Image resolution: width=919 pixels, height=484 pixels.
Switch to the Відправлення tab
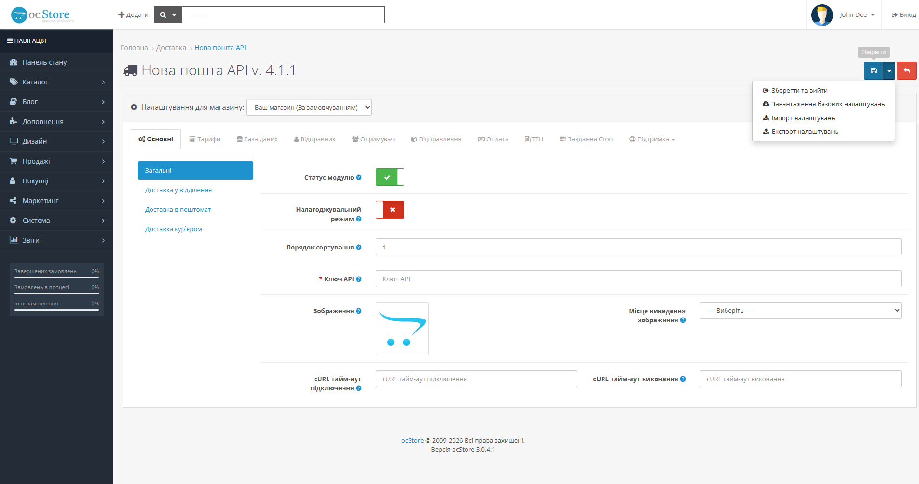pos(437,139)
